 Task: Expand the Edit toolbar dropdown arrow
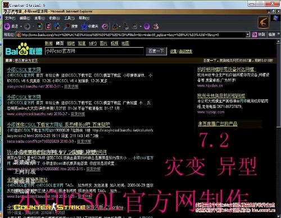click(140, 26)
